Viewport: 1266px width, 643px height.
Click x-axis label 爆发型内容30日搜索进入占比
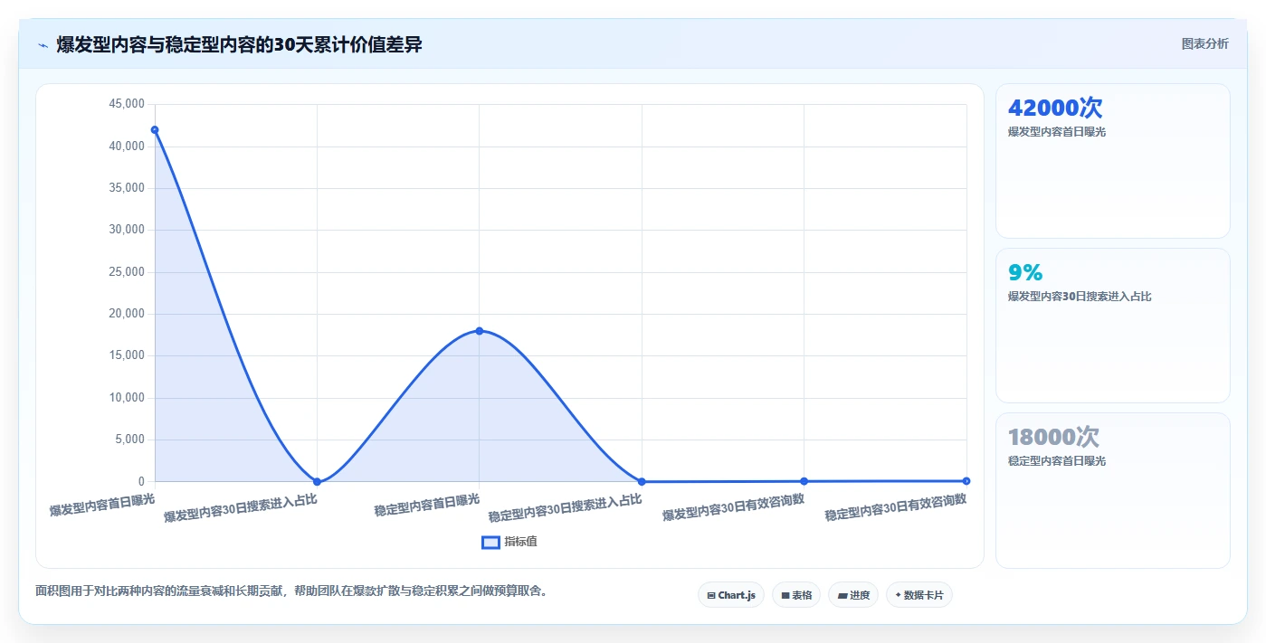click(241, 507)
